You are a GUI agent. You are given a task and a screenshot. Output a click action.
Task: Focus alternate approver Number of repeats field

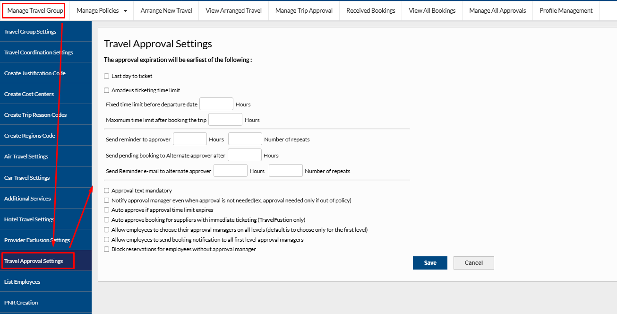tap(286, 171)
